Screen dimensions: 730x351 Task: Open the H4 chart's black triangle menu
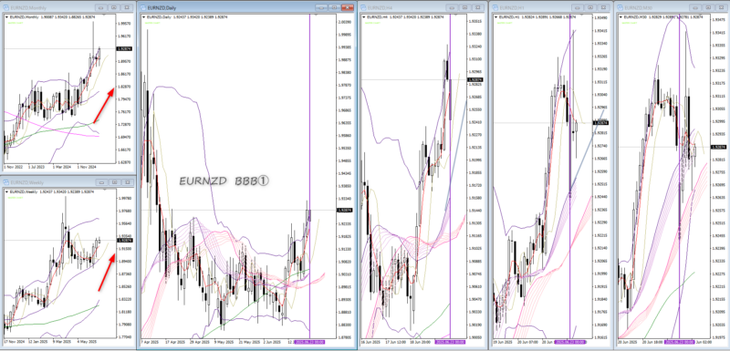coord(364,17)
